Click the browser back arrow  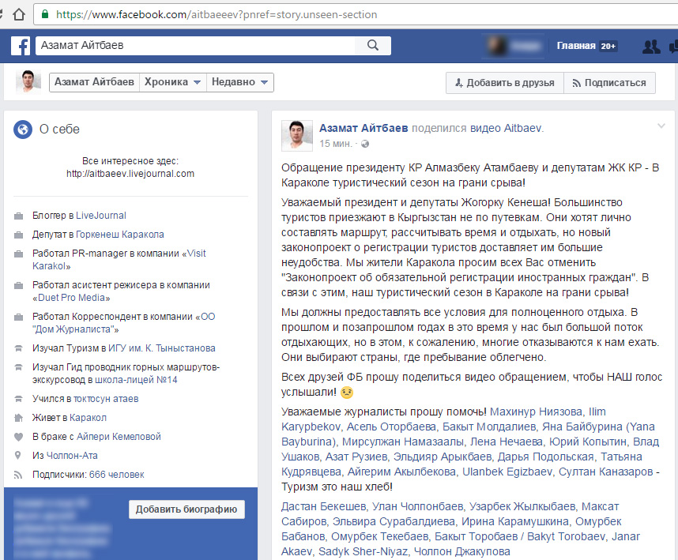(x=11, y=13)
